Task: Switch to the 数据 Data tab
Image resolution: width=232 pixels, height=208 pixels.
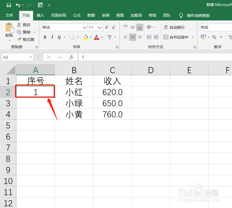Action: [x=91, y=15]
